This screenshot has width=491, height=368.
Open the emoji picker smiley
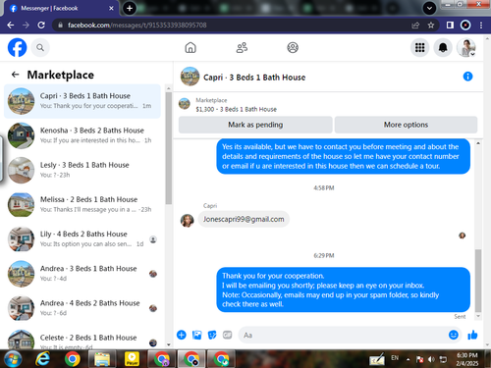[454, 335]
